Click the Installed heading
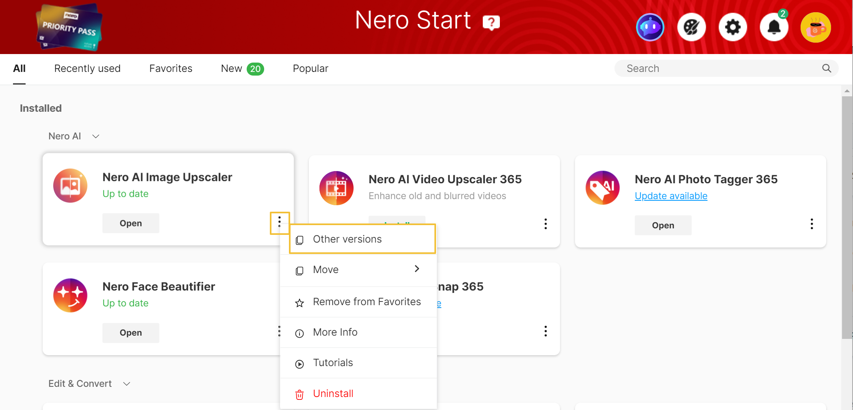Screen dimensions: 853x410 coord(41,108)
